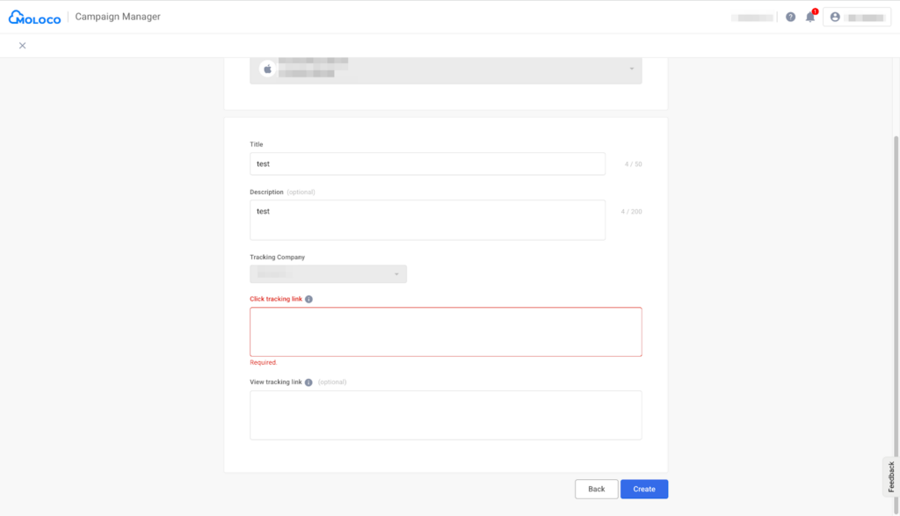Select the View tracking link text area
This screenshot has width=900, height=516.
[446, 415]
